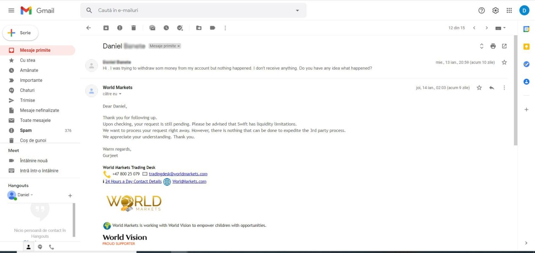Mark conversation as unread

[152, 28]
